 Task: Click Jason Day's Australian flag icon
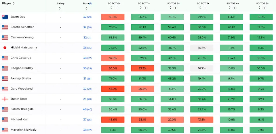click(x=5, y=17)
